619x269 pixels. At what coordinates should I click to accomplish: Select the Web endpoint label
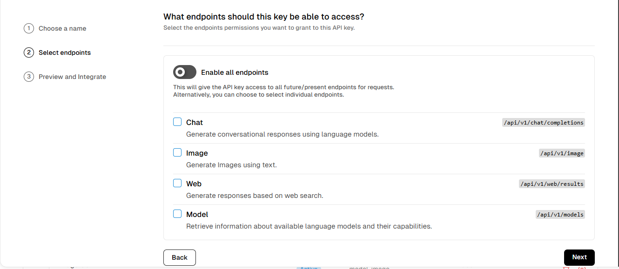click(x=194, y=184)
